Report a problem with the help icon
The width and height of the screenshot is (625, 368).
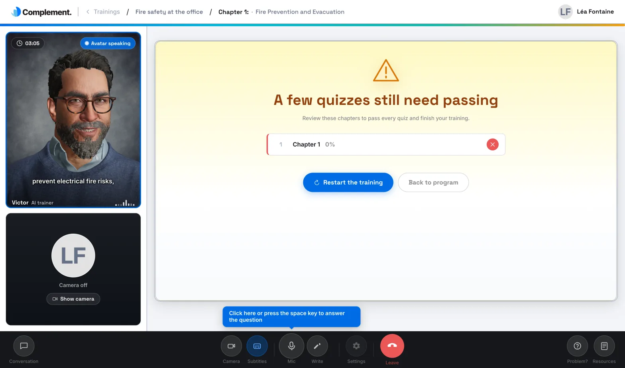577,346
